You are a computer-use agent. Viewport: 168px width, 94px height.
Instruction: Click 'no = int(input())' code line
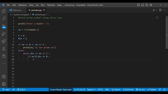[29, 30]
